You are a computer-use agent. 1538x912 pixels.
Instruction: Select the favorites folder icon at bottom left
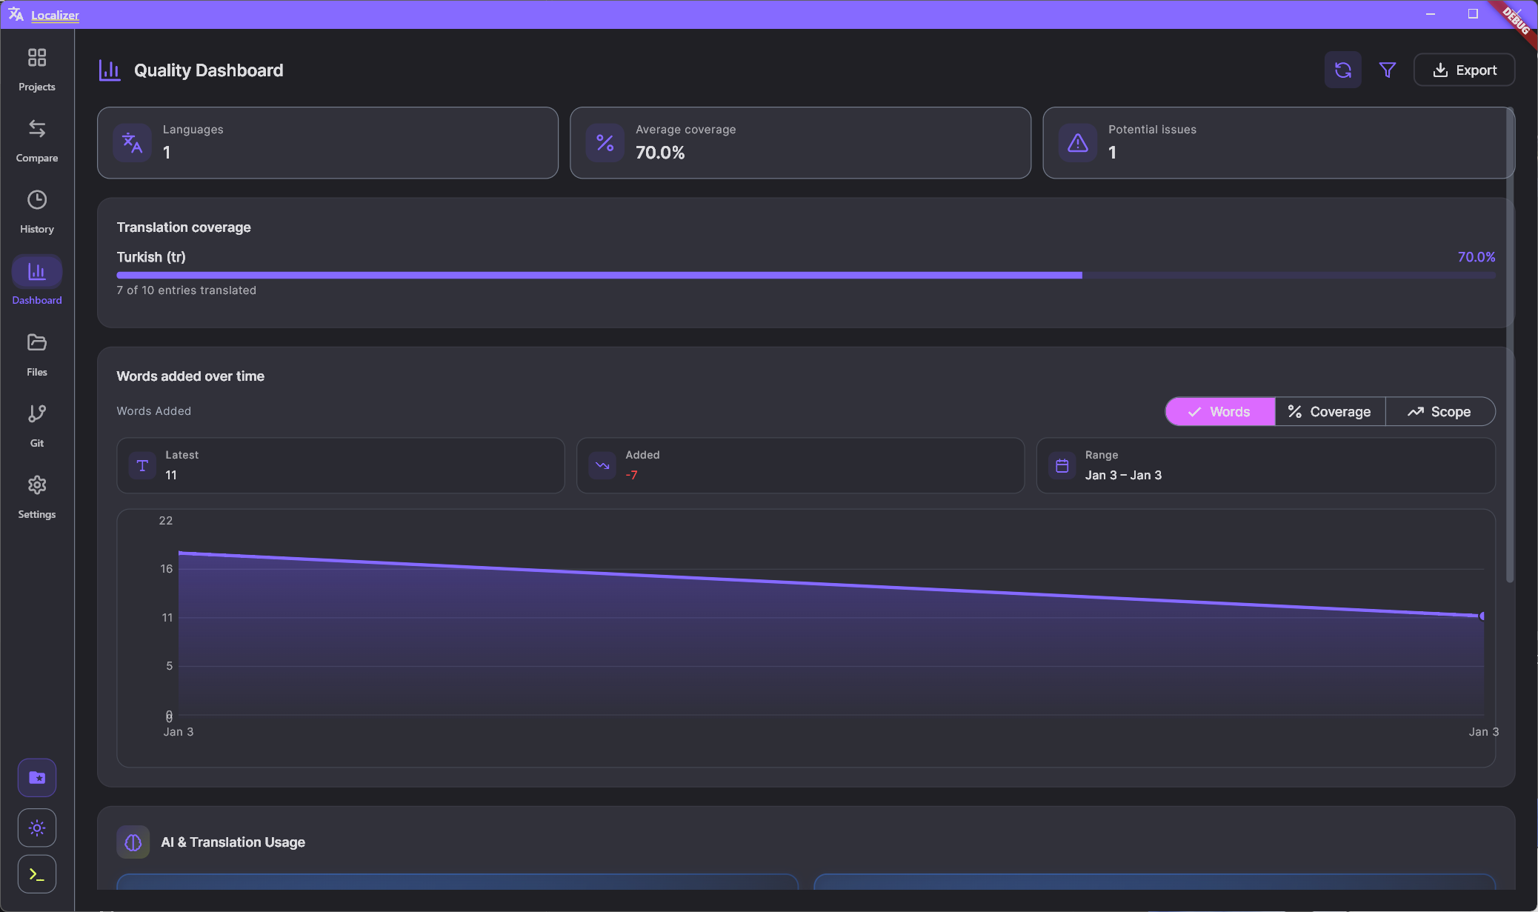click(x=36, y=777)
